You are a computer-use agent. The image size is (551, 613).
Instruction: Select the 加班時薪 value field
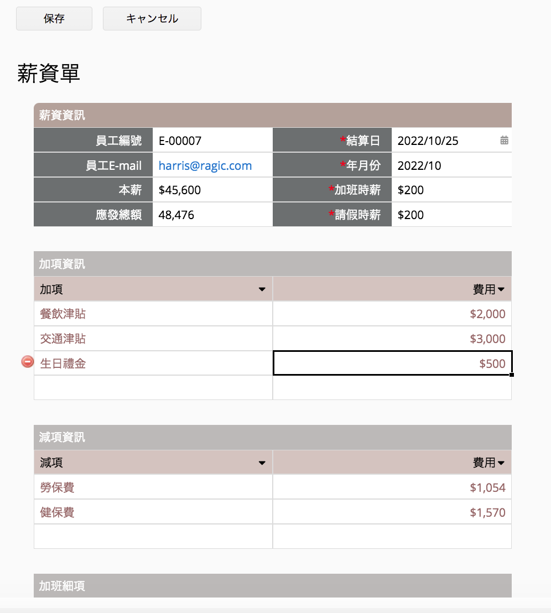[x=451, y=190]
